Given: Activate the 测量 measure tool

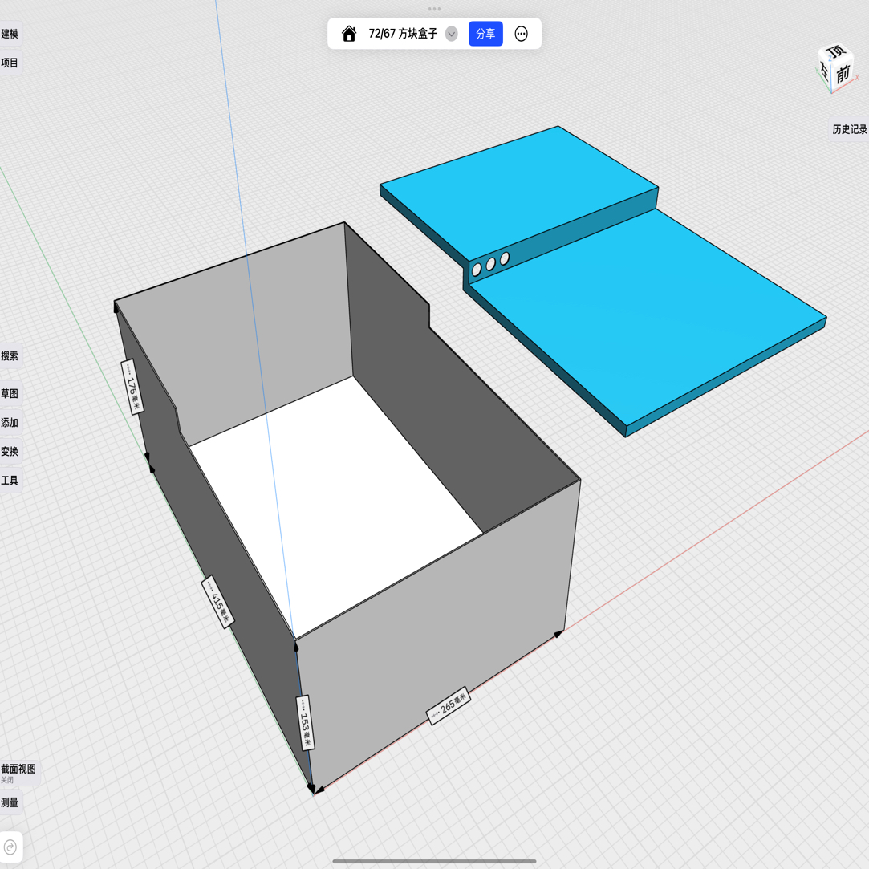Looking at the screenshot, I should coord(10,802).
